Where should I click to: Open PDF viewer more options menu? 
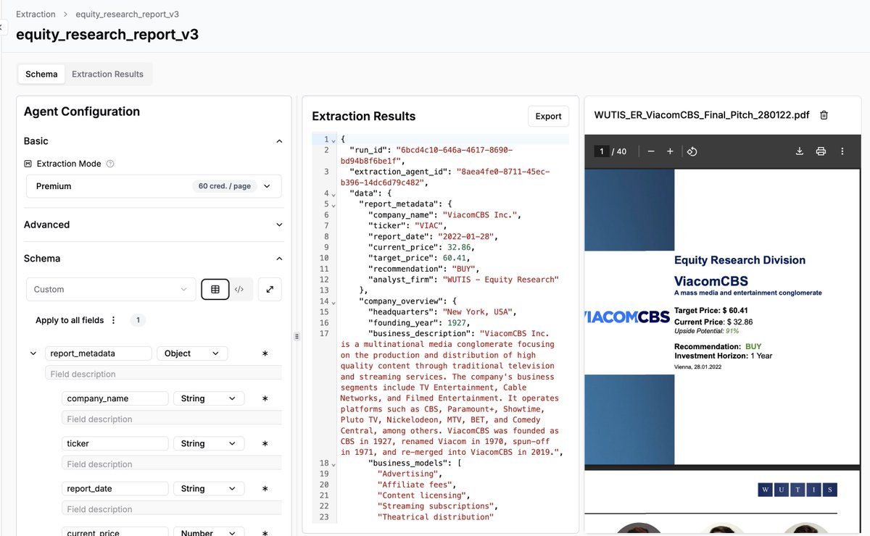click(x=842, y=151)
